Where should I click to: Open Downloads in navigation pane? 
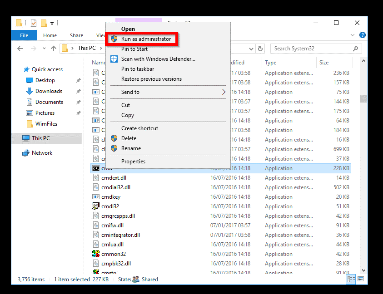49,91
